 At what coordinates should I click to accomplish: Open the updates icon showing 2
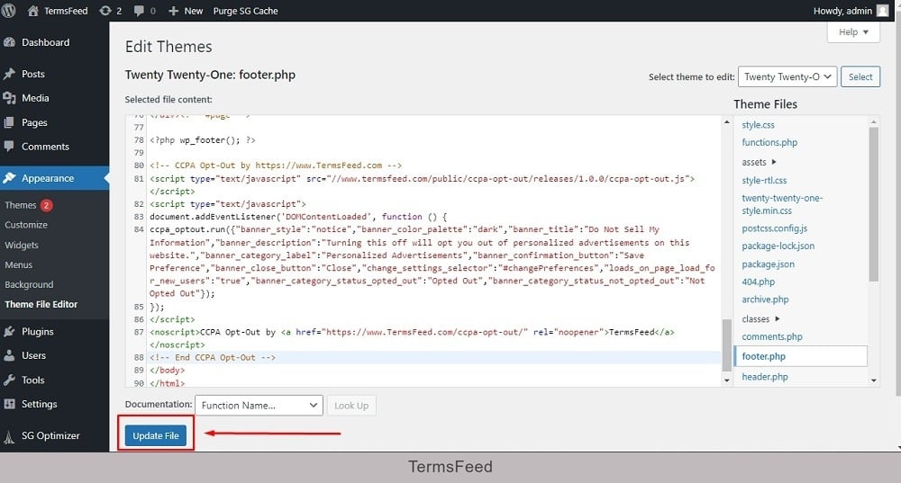(105, 10)
